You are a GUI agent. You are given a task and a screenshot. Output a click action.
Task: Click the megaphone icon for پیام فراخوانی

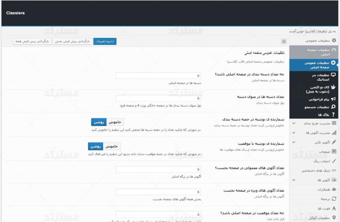(333, 99)
